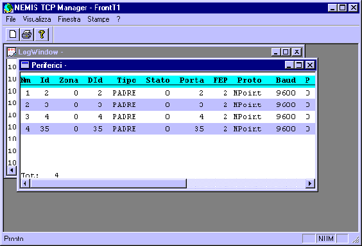Click the LogWindow title bar icon
This screenshot has width=362, height=246.
point(12,52)
